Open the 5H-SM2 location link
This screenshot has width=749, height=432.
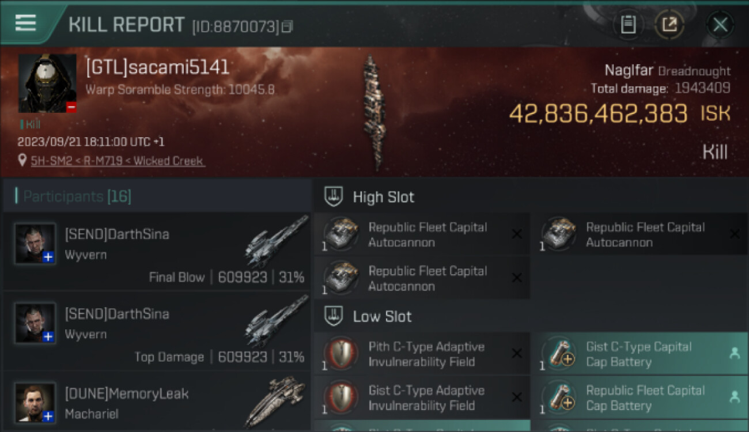pos(118,161)
